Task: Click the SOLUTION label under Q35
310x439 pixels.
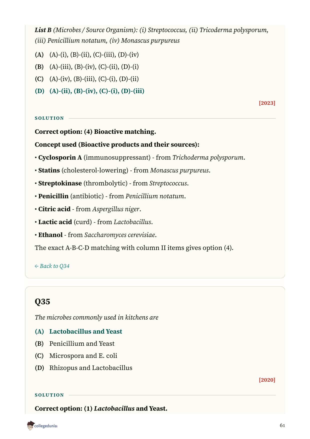Action: click(x=49, y=395)
